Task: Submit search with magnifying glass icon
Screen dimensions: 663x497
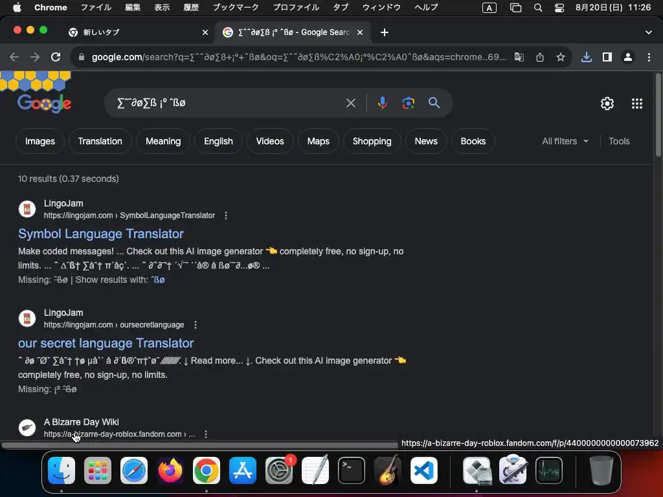Action: point(434,103)
